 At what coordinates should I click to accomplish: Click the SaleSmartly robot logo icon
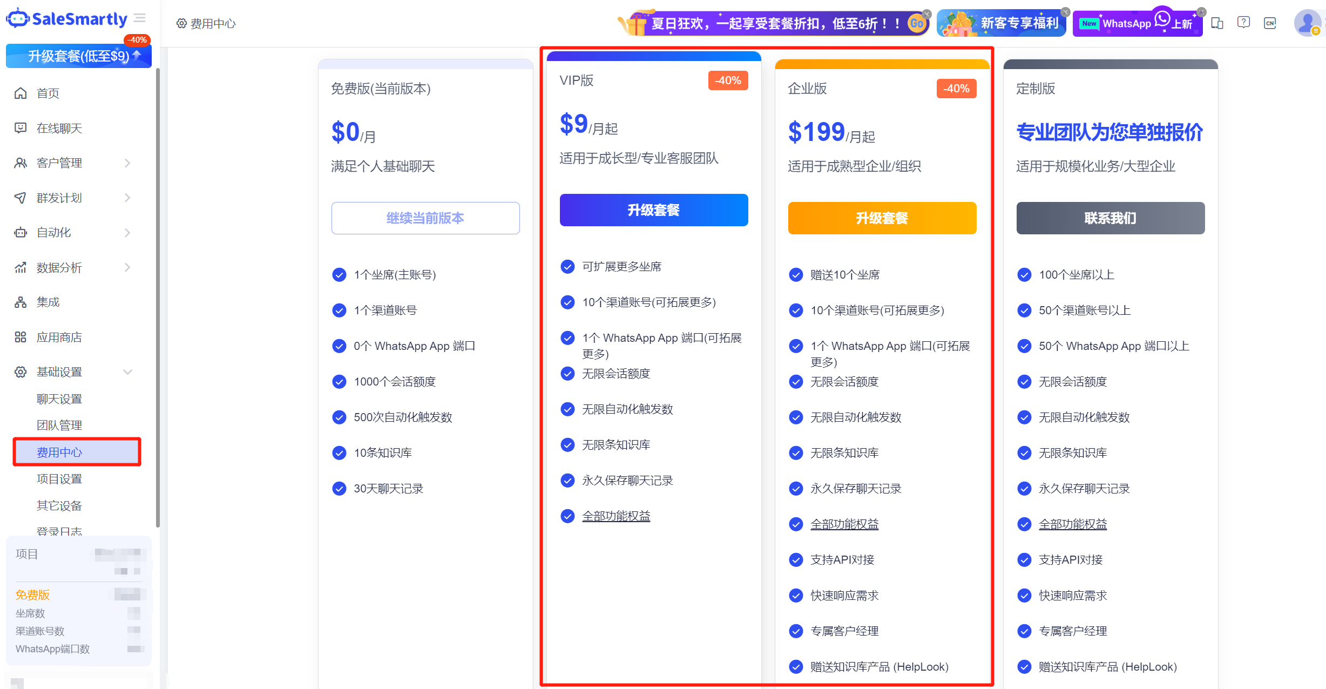[x=18, y=18]
